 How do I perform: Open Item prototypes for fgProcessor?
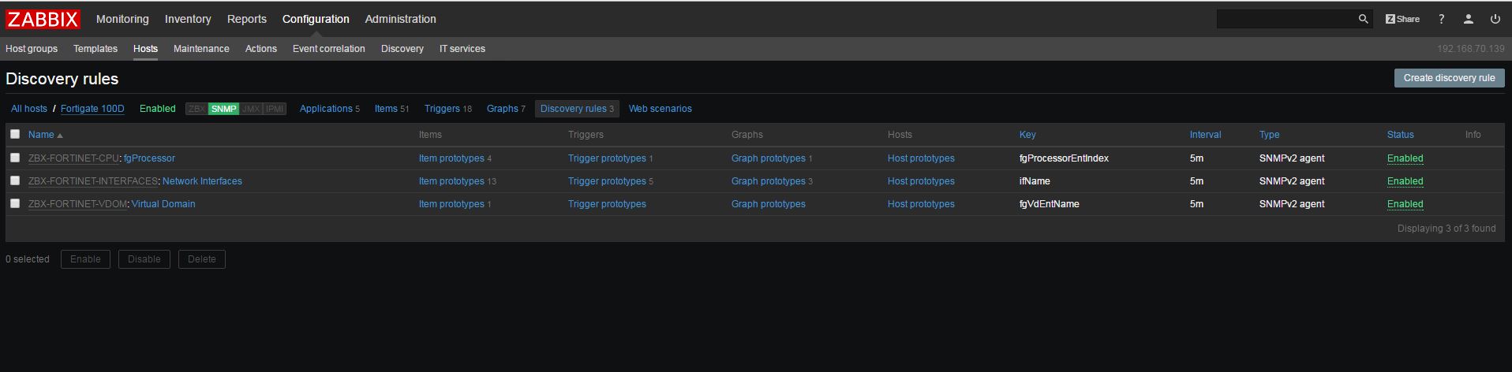(451, 158)
